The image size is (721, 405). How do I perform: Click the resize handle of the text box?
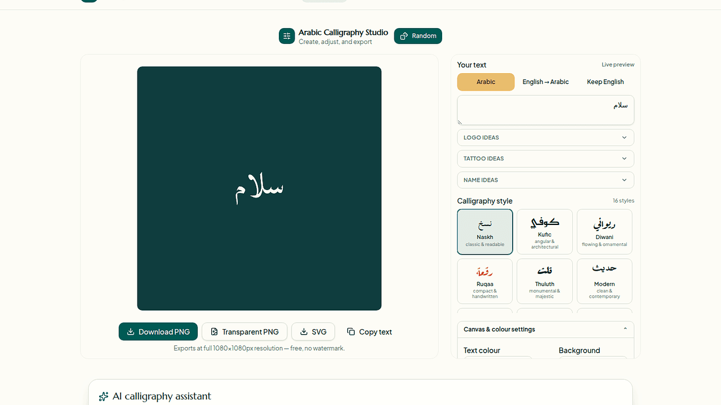click(x=460, y=121)
